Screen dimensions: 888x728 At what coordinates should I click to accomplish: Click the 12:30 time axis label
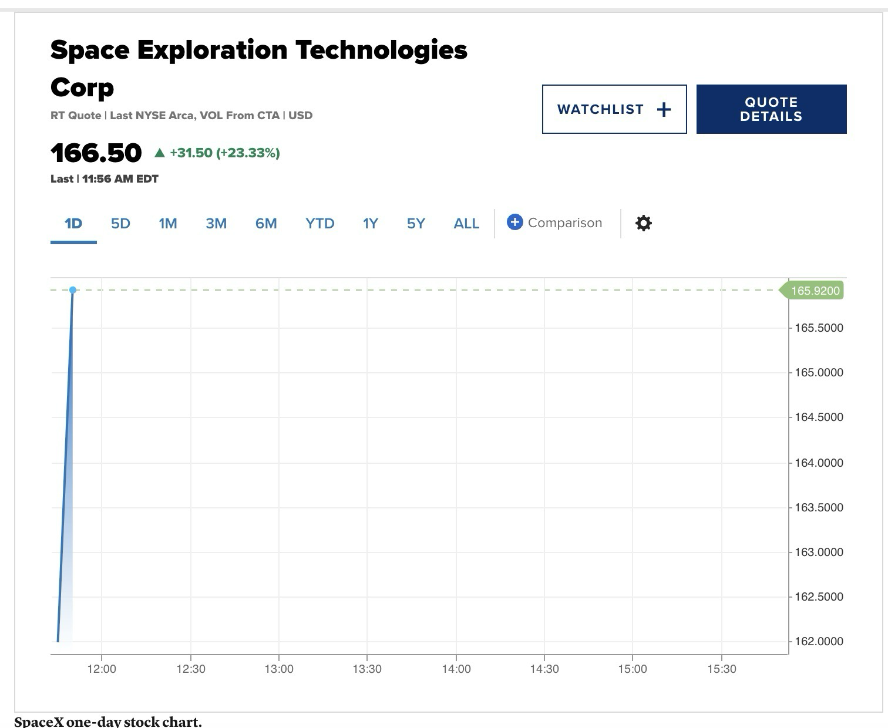point(191,669)
